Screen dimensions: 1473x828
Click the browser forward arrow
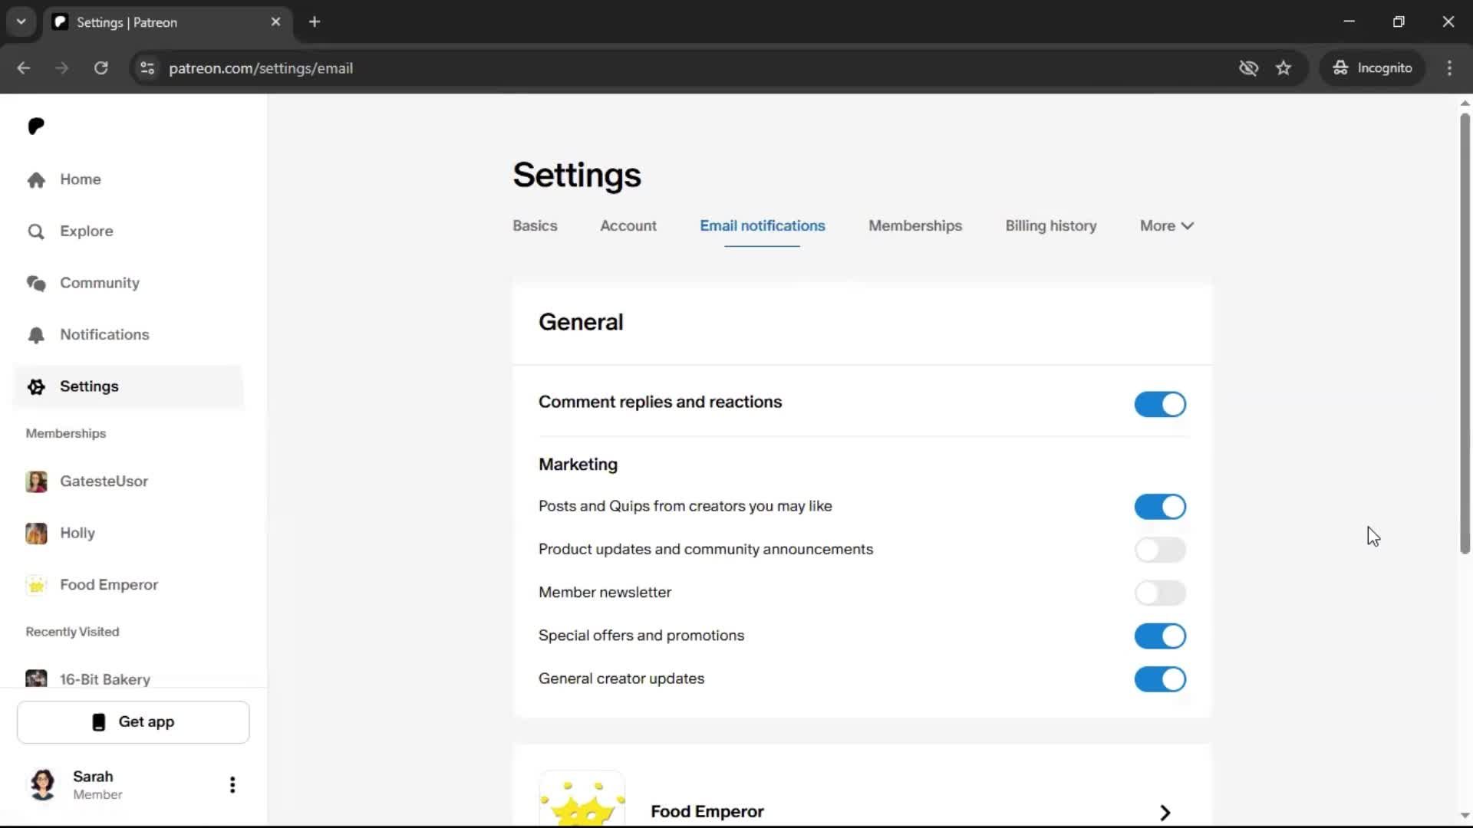pyautogui.click(x=62, y=68)
